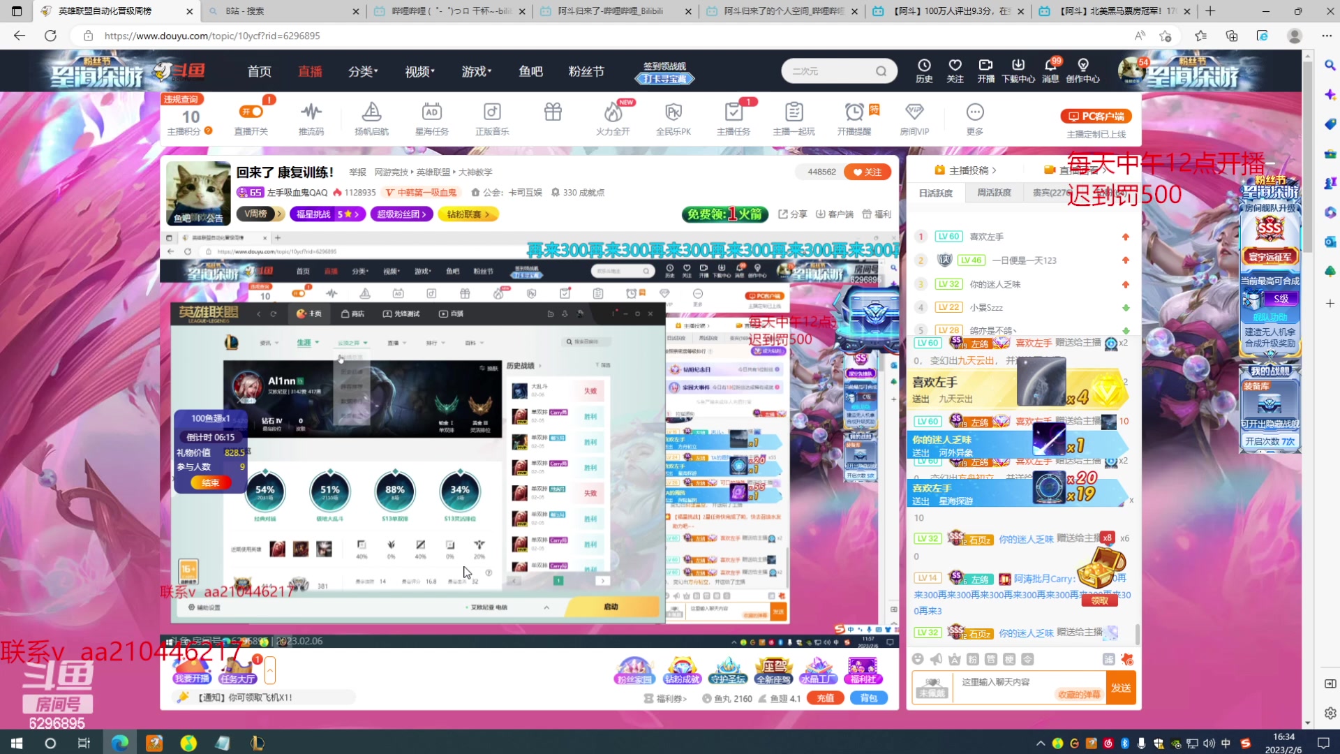Image resolution: width=1340 pixels, height=754 pixels.
Task: Click the PC客户端 button
Action: click(1096, 117)
